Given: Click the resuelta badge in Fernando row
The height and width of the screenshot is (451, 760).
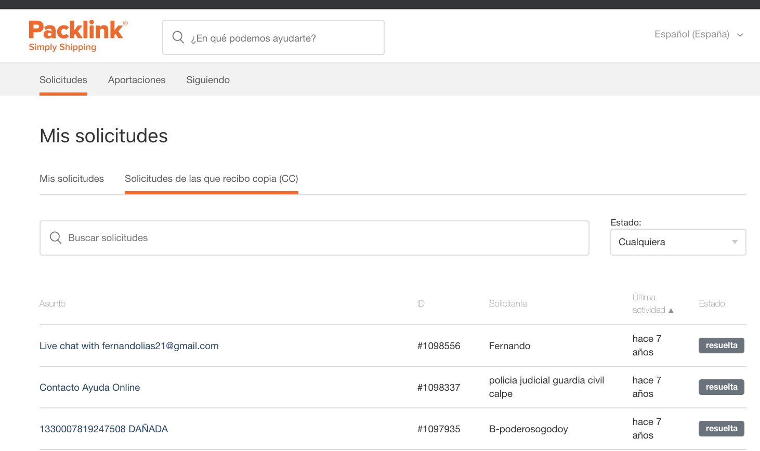Looking at the screenshot, I should (722, 346).
